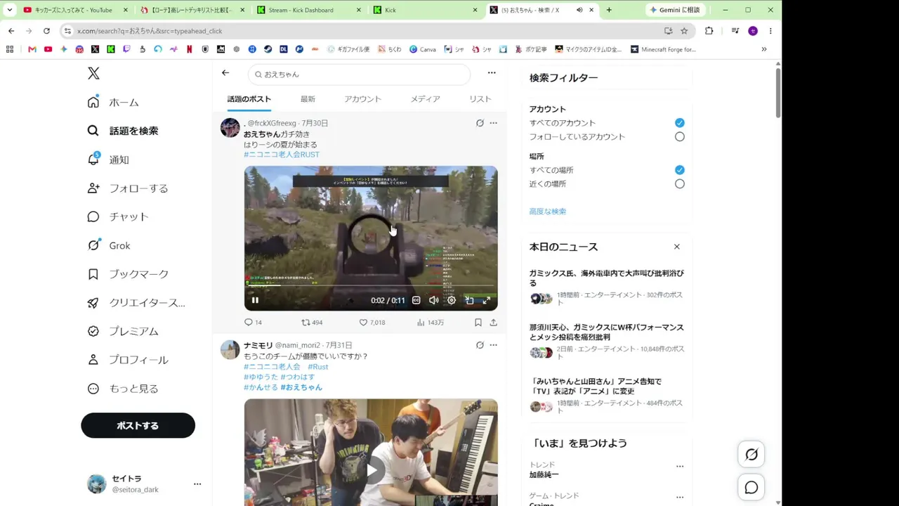This screenshot has width=899, height=506.
Task: View analytics for the 143万 views post
Action: (430, 323)
